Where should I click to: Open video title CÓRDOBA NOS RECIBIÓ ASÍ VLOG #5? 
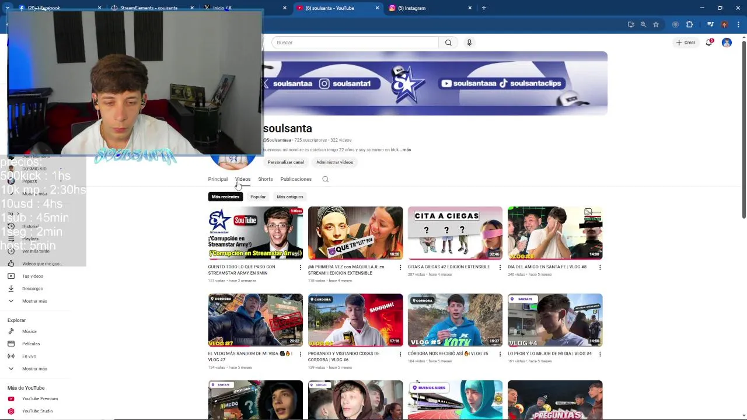[448, 353]
